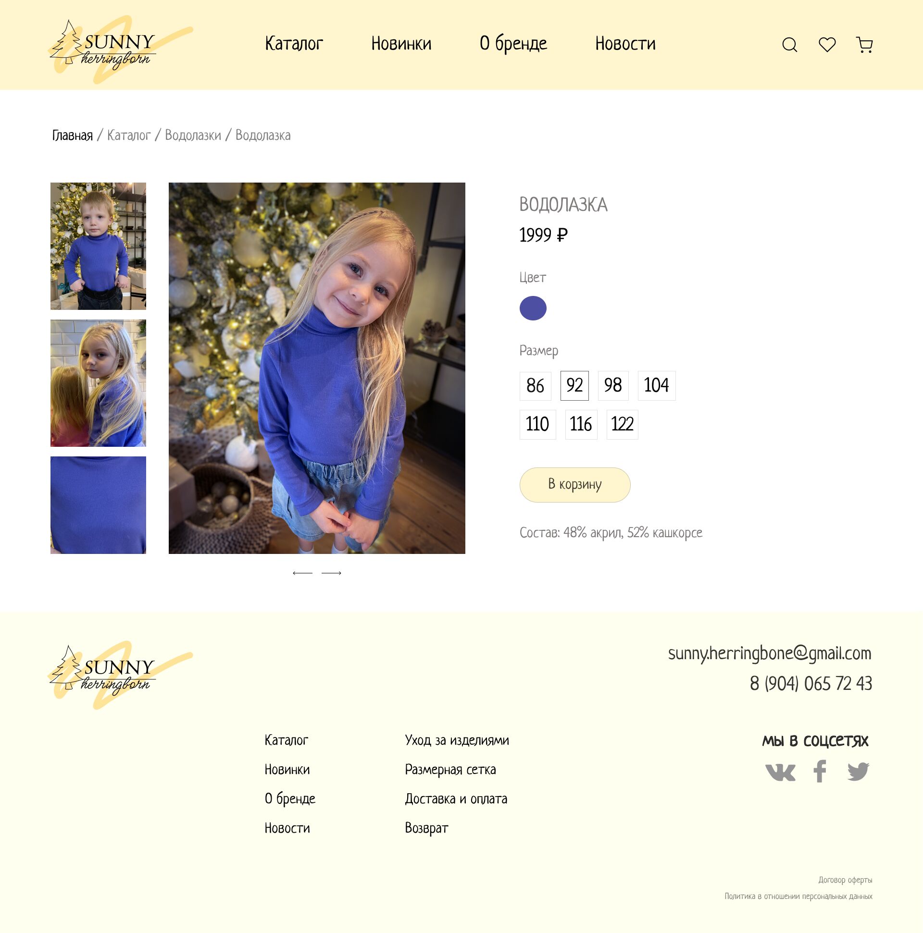The image size is (923, 933).
Task: Open Каталог in the top navigation
Action: click(x=294, y=44)
